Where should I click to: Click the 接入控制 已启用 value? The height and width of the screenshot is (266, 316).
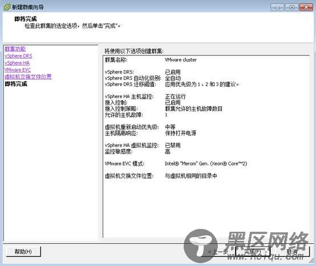tap(173, 102)
